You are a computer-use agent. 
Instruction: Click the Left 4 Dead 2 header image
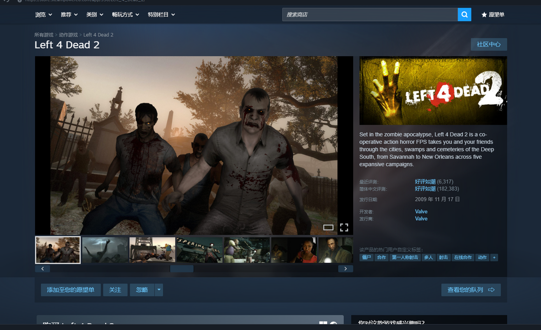(x=433, y=90)
